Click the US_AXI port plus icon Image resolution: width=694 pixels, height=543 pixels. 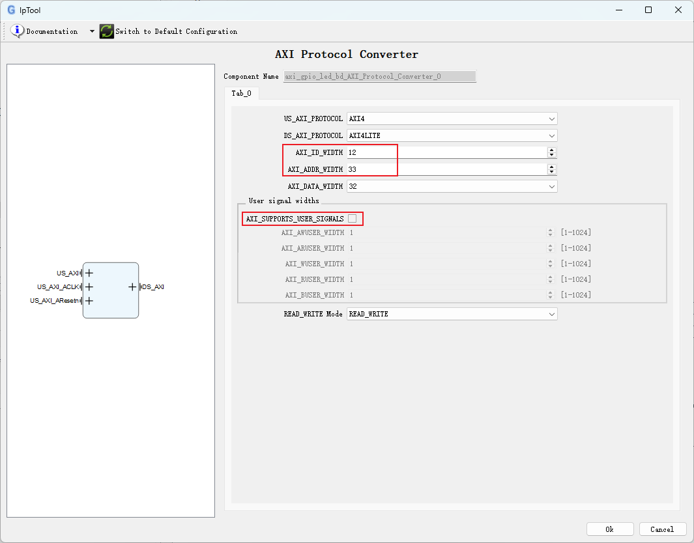89,273
